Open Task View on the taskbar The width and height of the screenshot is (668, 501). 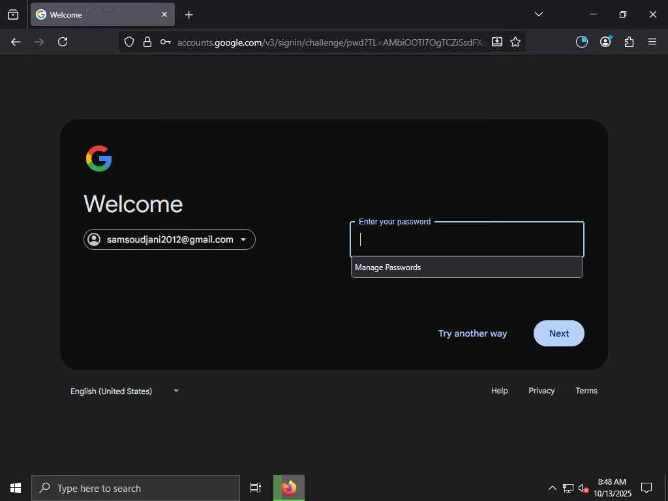click(256, 488)
